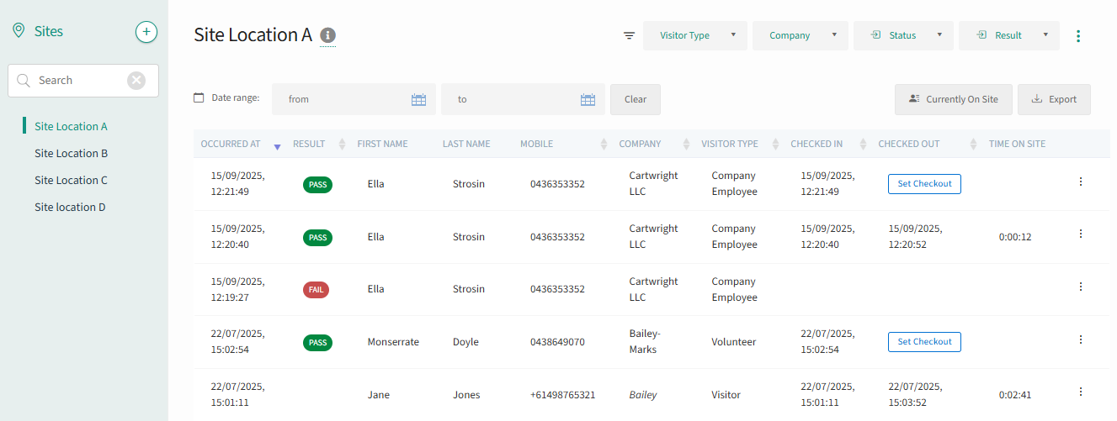Select Site location D in sidebar
This screenshot has width=1117, height=421.
(x=70, y=208)
